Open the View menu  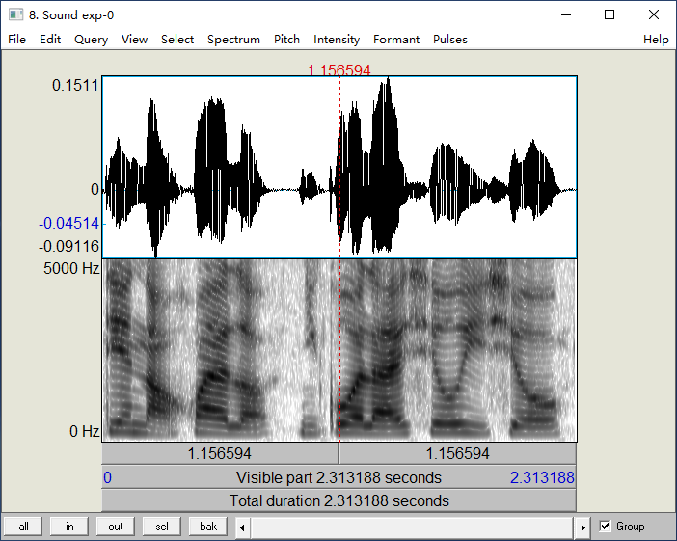click(x=134, y=40)
